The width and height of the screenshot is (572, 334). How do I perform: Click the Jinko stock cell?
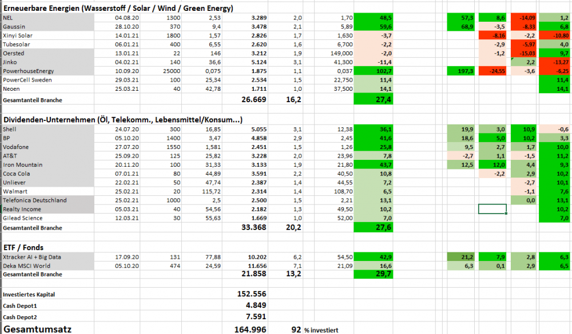point(48,62)
